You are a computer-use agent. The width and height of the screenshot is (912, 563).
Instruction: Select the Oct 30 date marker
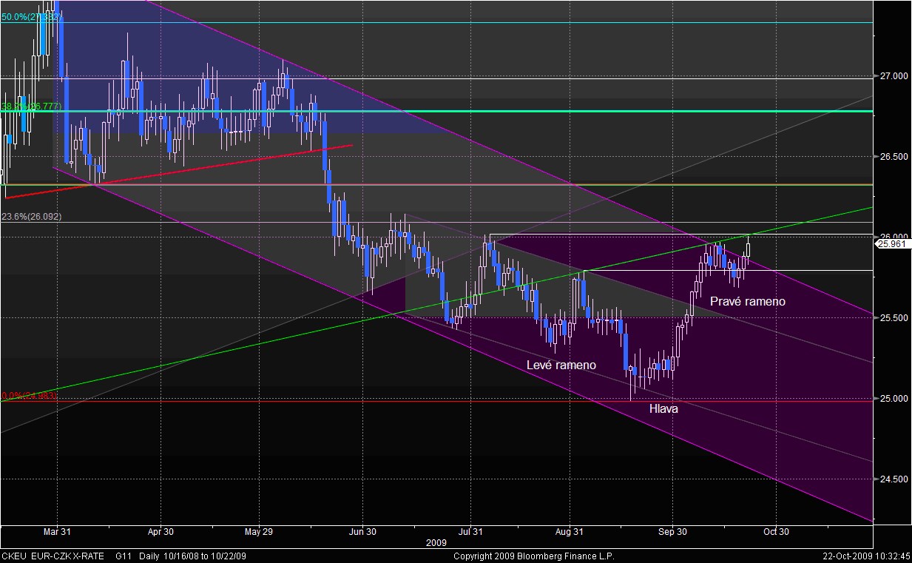(x=777, y=531)
